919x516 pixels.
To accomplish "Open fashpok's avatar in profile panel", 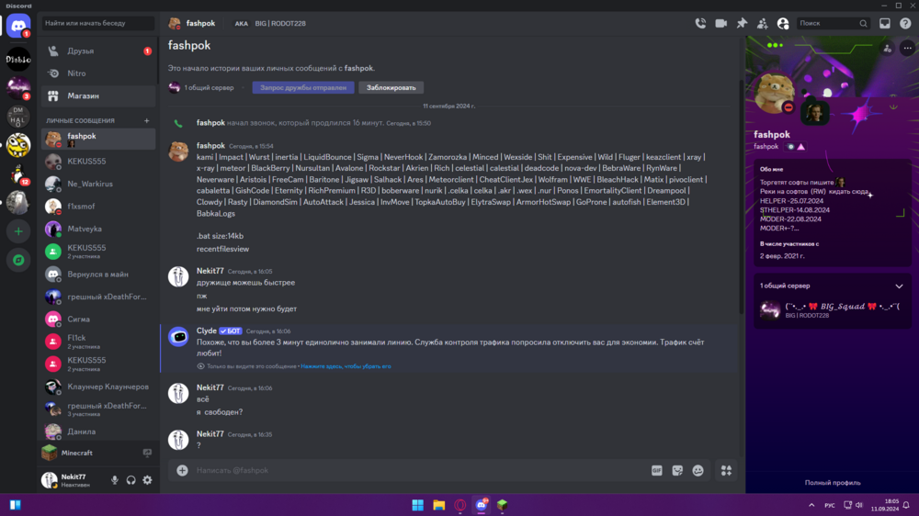I will (775, 94).
